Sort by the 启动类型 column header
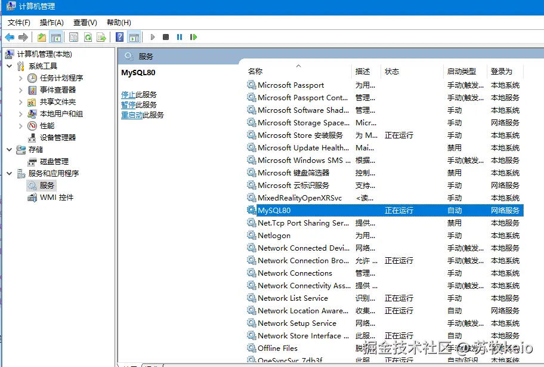This screenshot has height=367, width=544. tap(465, 71)
